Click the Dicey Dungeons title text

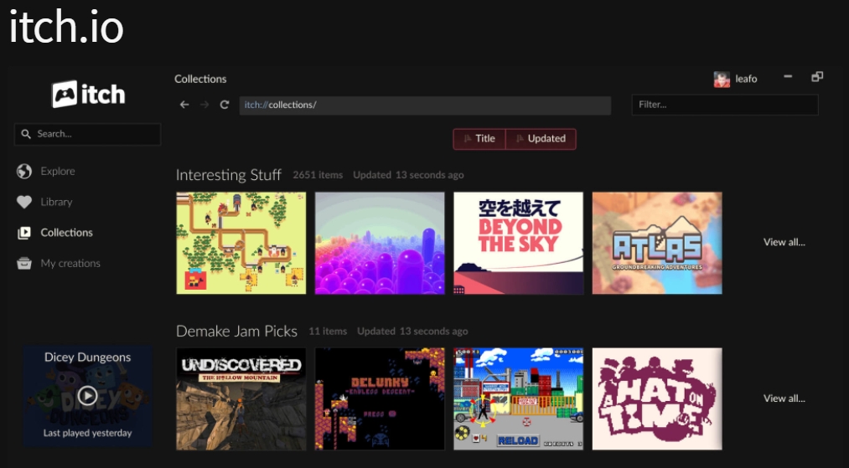(x=87, y=357)
